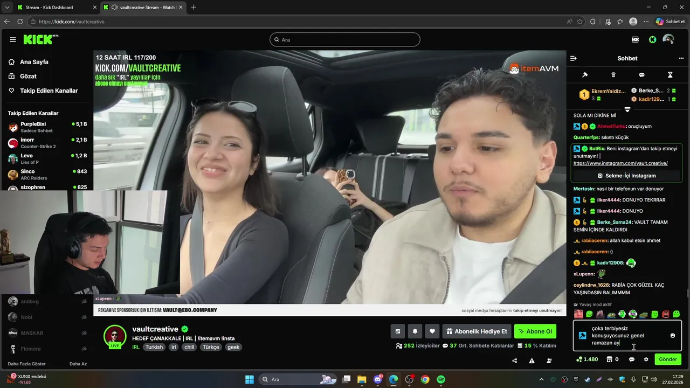Open PurpleBixi channel in followed list

point(47,127)
